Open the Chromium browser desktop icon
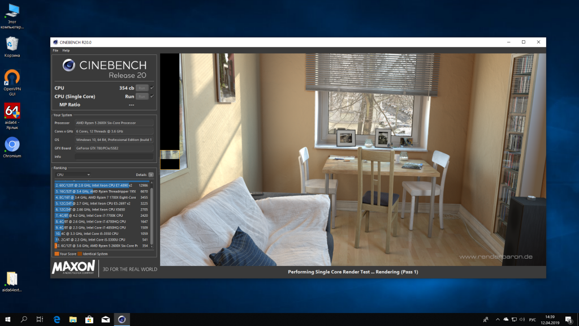Screen dimensions: 579x326 12,145
